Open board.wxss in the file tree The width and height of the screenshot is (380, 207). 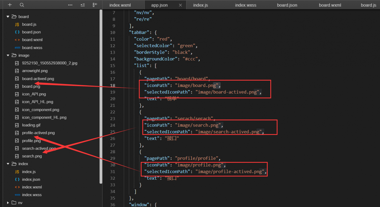coord(32,48)
